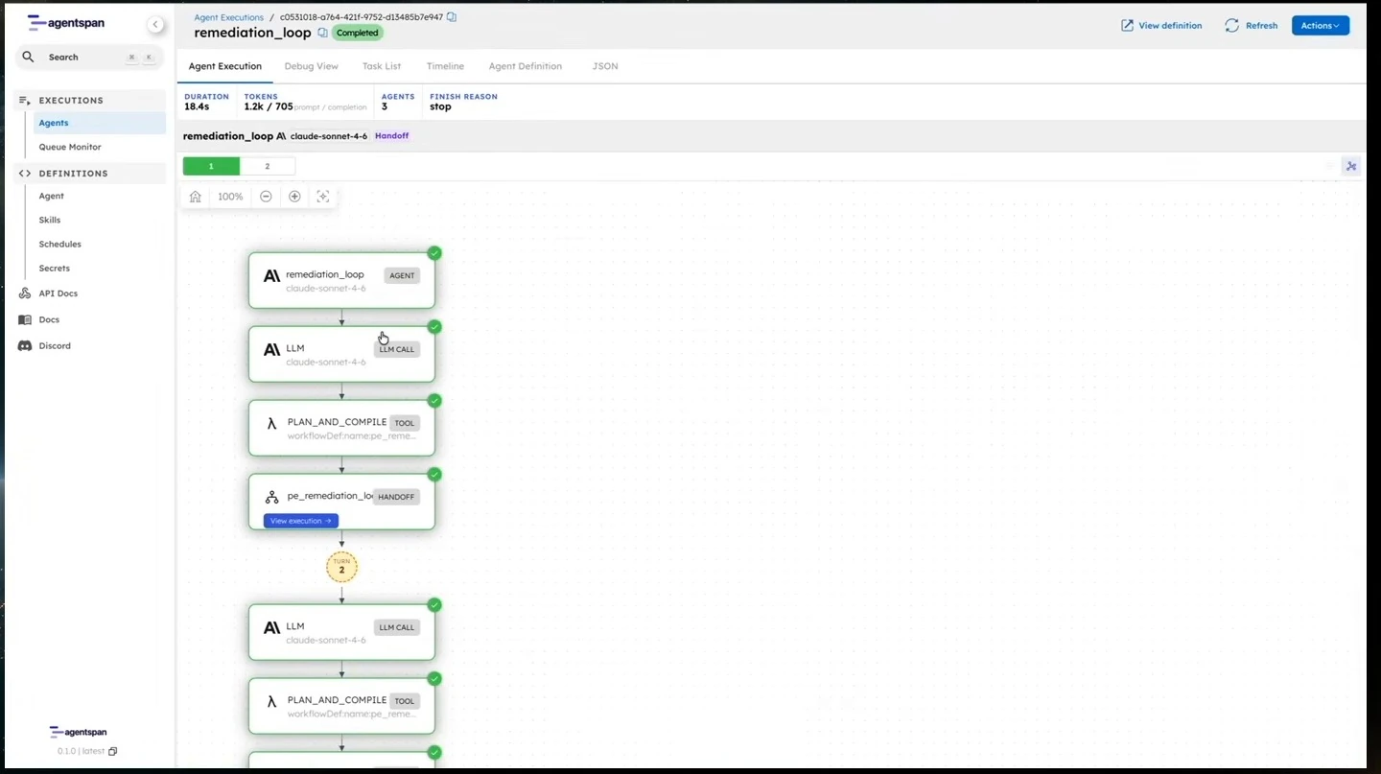1381x774 pixels.
Task: Click the home reset-view icon
Action: point(196,197)
